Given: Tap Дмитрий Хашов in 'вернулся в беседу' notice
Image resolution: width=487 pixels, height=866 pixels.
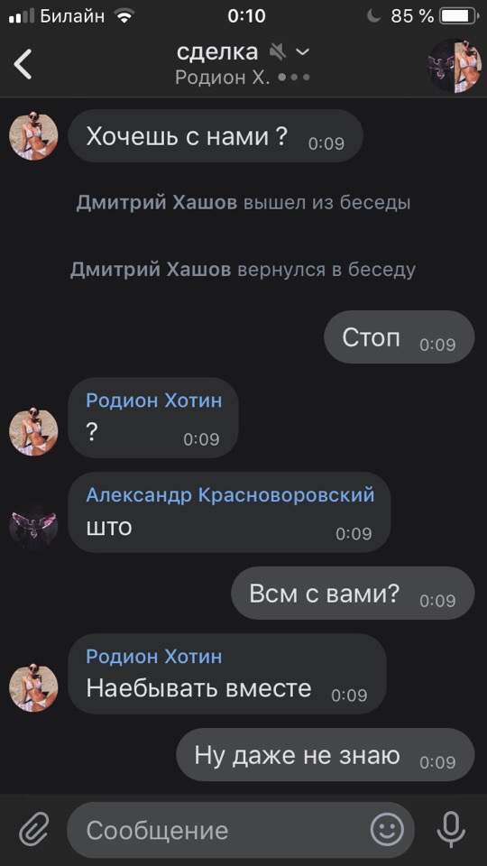Looking at the screenshot, I should click(x=151, y=270).
